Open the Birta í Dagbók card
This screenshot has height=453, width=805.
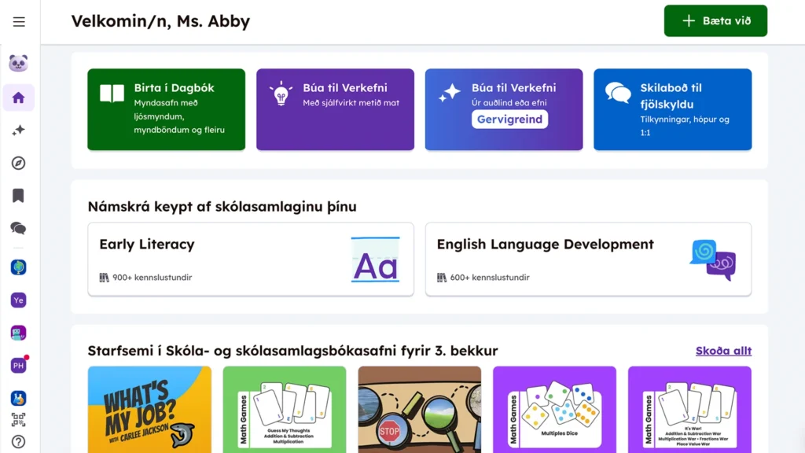pyautogui.click(x=166, y=109)
